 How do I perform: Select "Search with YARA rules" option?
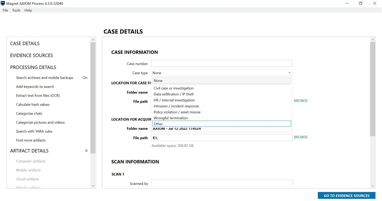tap(34, 131)
